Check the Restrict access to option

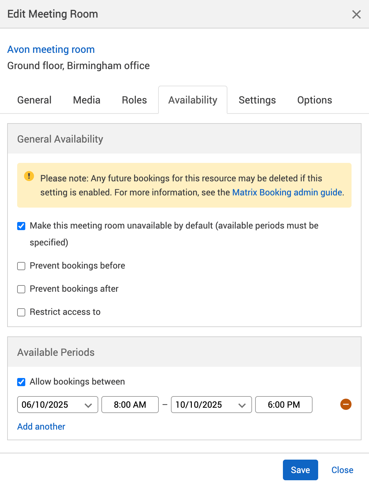[x=21, y=312]
